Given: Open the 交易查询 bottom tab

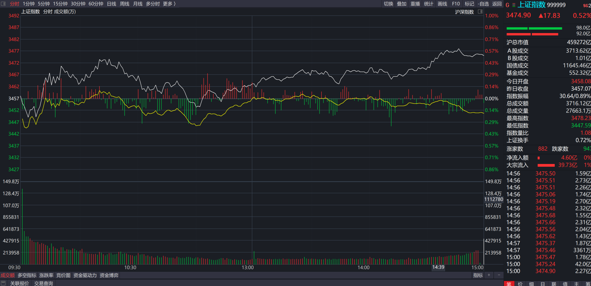Looking at the screenshot, I should click(x=43, y=283).
